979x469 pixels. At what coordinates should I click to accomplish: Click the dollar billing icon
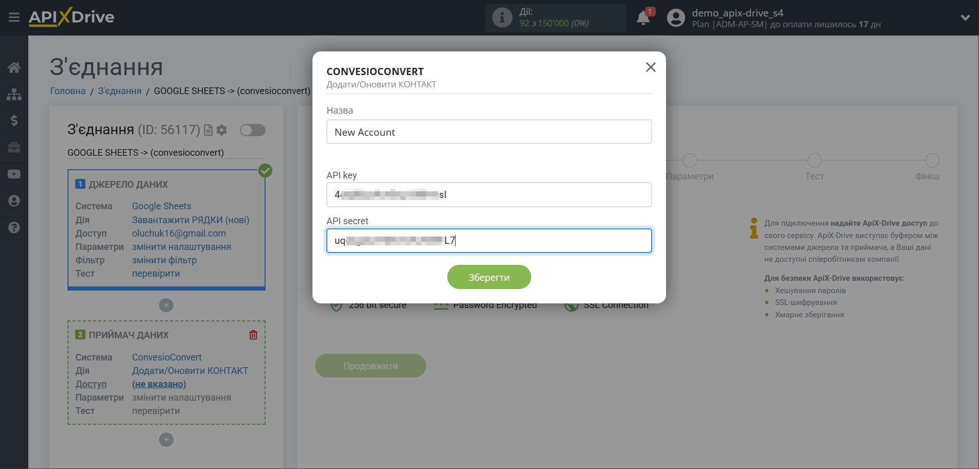[x=14, y=121]
